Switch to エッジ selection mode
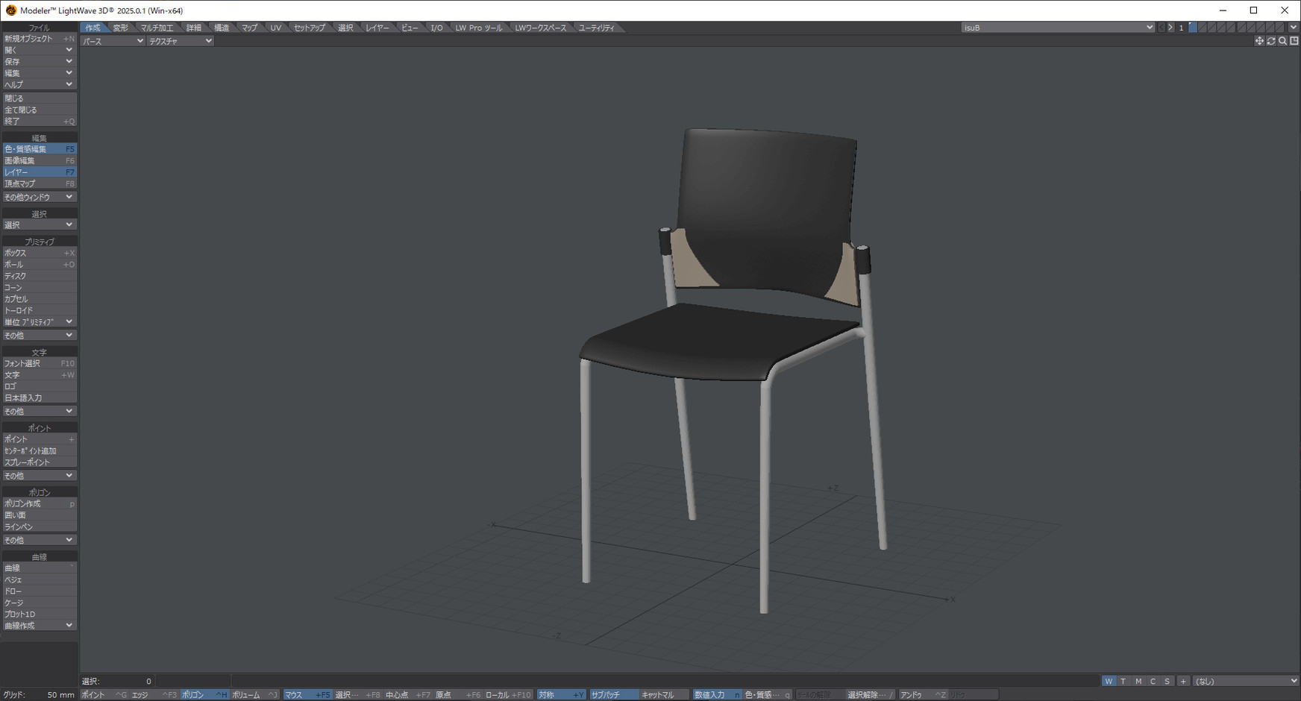 [154, 695]
